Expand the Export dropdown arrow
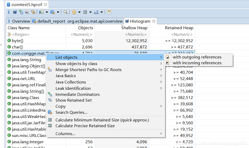 click(x=102, y=12)
